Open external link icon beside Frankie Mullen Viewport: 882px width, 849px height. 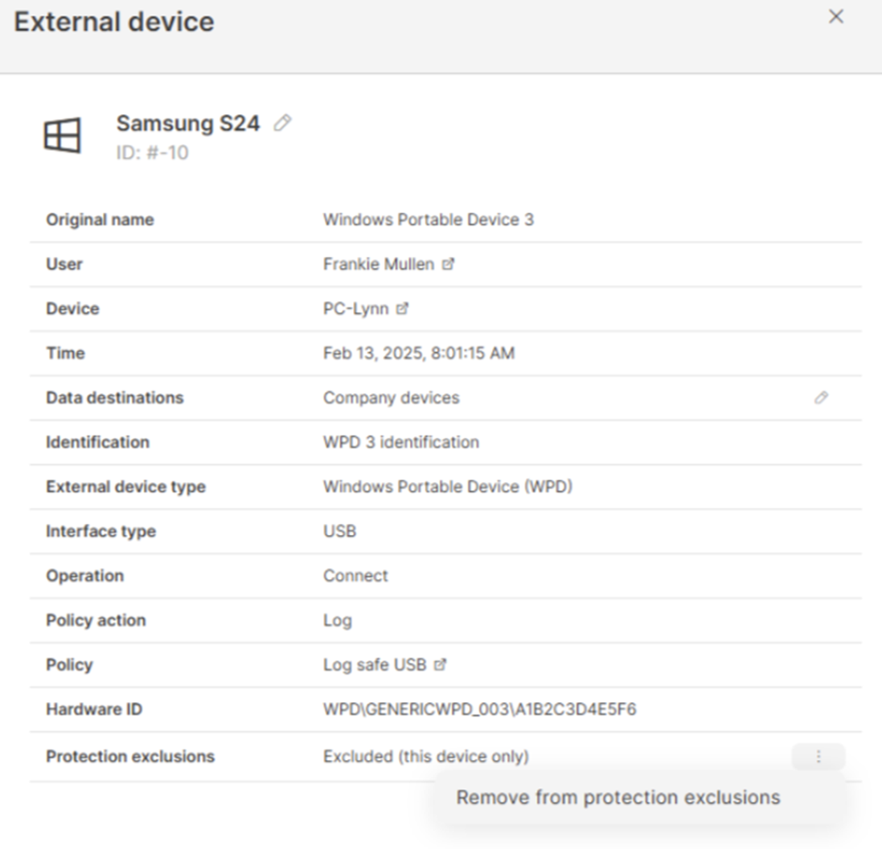pyautogui.click(x=449, y=264)
